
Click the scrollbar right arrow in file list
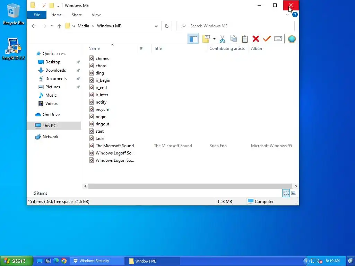pyautogui.click(x=296, y=186)
